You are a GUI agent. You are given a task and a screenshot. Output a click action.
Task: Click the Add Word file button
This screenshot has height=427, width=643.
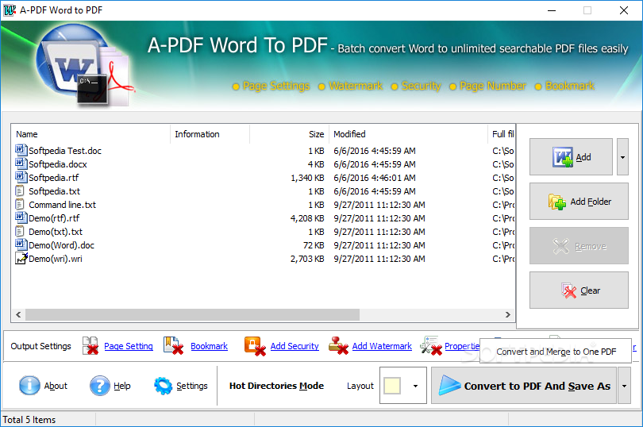[x=571, y=157]
